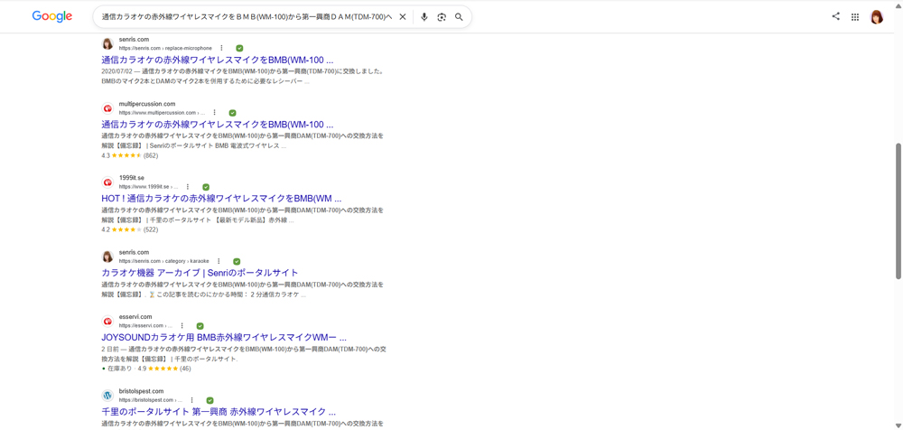Click the multipercussion.com favicon
Image resolution: width=903 pixels, height=430 pixels.
[107, 108]
